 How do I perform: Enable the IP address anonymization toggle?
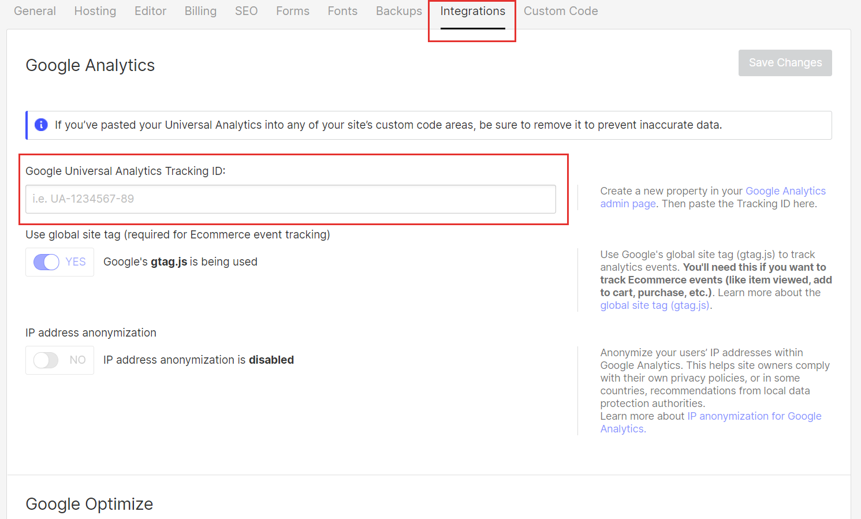point(46,360)
